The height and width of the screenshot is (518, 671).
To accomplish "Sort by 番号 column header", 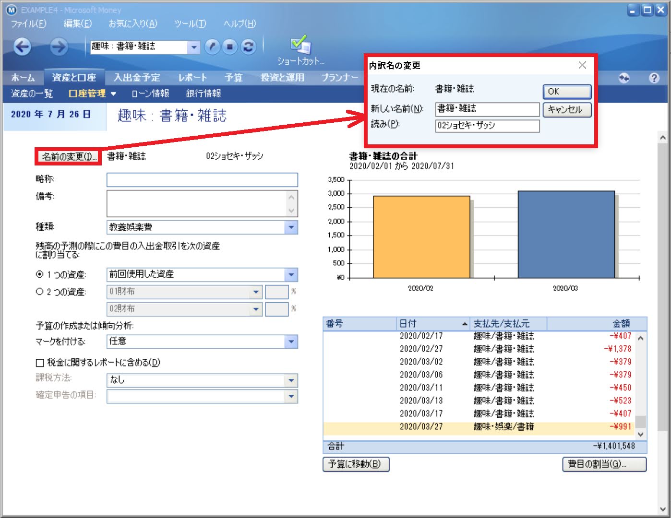I will (x=360, y=324).
